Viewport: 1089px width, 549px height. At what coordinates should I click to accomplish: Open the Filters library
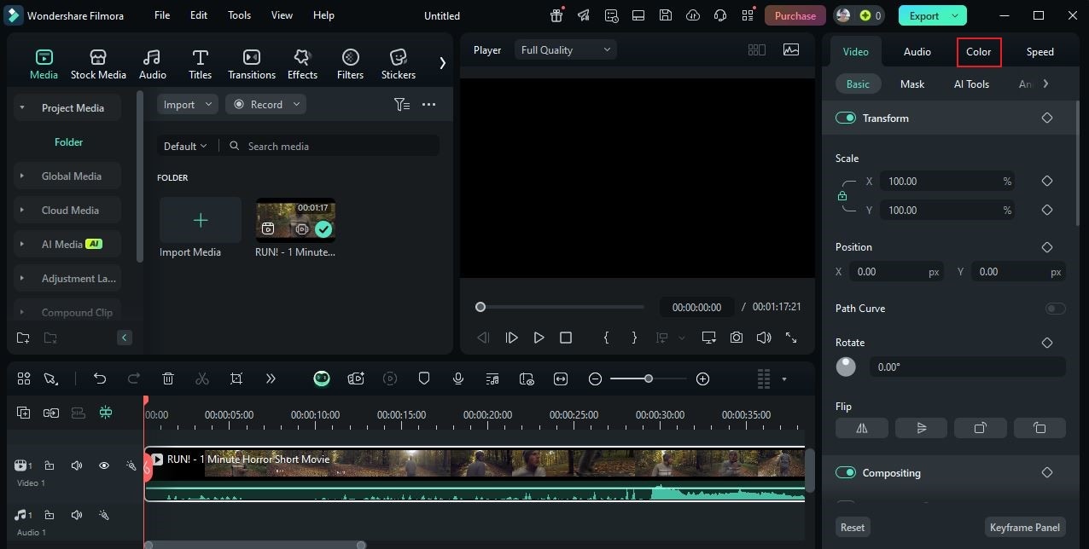[x=350, y=64]
